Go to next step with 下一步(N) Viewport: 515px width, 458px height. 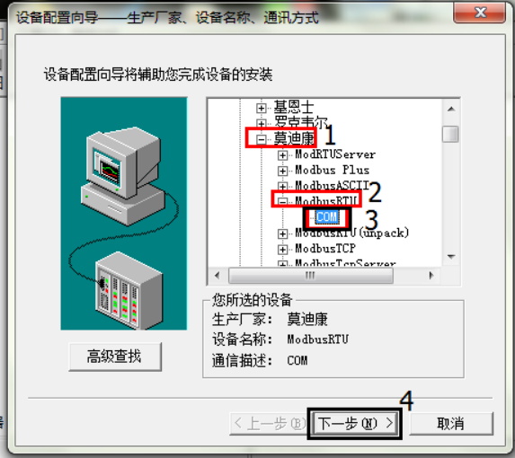click(355, 423)
